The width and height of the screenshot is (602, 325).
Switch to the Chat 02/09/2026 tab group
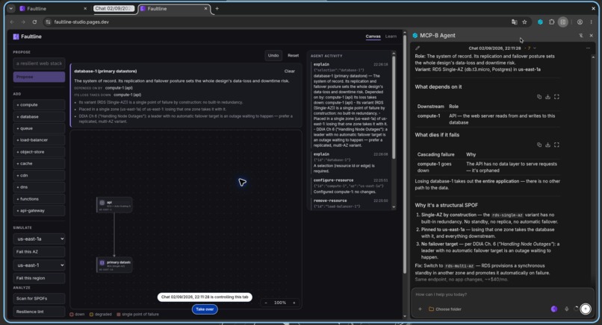tap(114, 8)
